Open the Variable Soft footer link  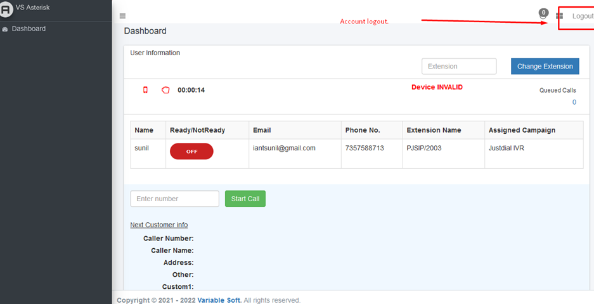(x=219, y=300)
